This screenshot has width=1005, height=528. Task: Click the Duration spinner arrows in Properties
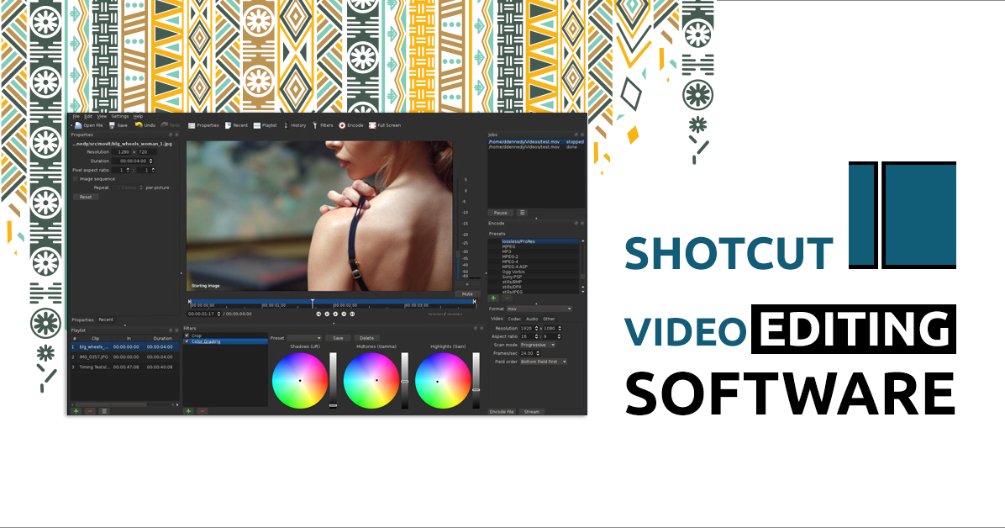coord(151,161)
